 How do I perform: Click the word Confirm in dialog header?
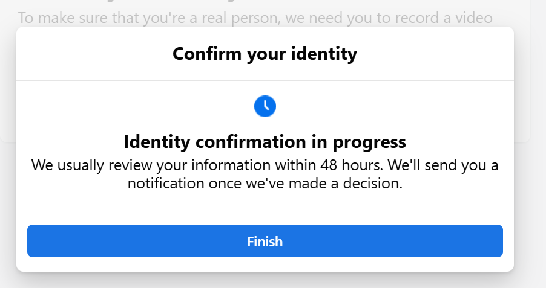[x=207, y=54]
